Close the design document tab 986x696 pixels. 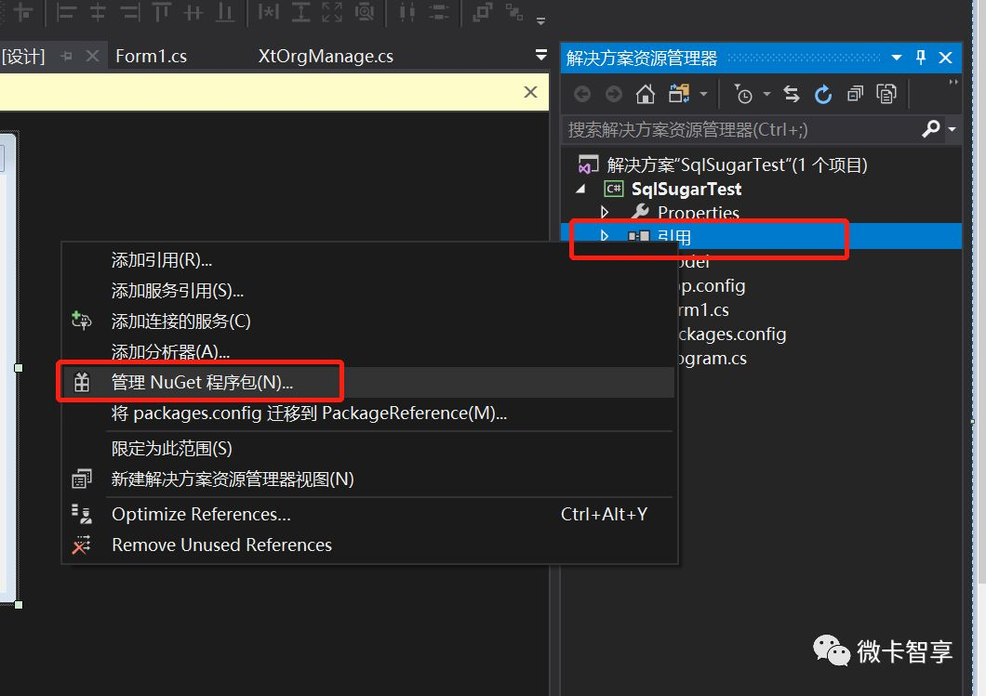(x=92, y=57)
